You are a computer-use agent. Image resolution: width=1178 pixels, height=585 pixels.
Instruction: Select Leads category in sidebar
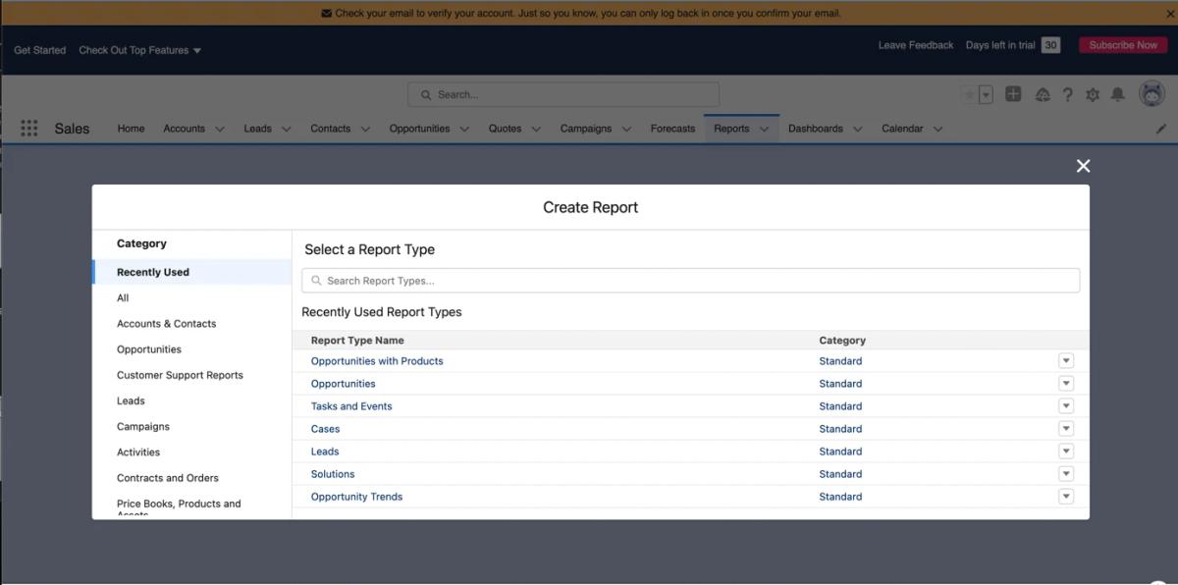pyautogui.click(x=131, y=400)
